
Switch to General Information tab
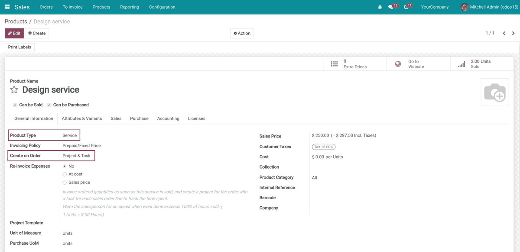(34, 118)
